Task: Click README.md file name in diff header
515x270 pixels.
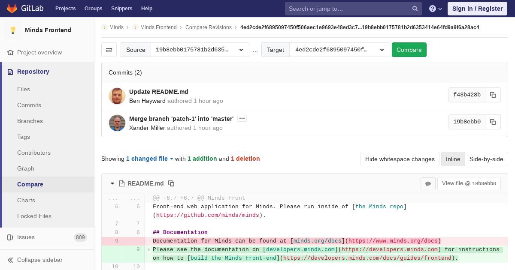Action: 145,183
